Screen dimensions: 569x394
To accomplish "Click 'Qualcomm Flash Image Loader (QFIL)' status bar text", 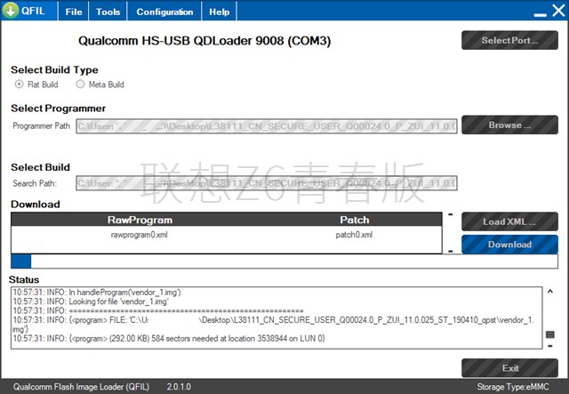I will click(81, 387).
